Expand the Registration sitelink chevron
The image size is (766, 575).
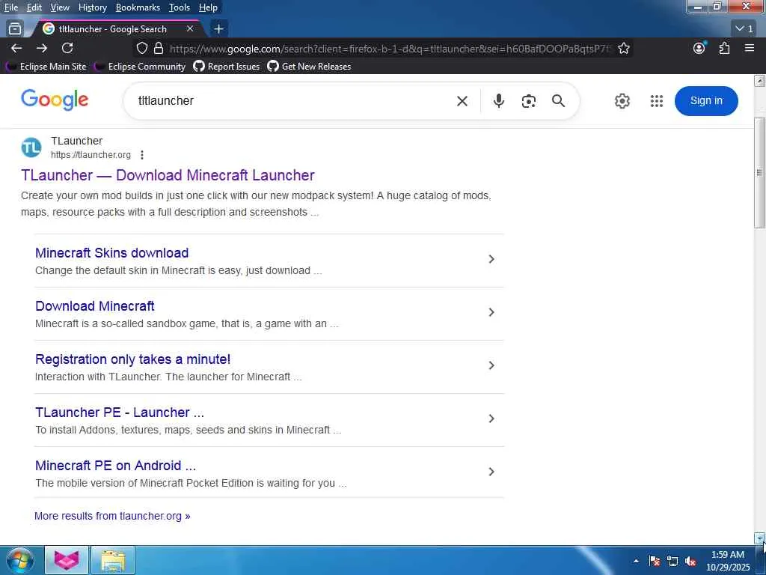(x=491, y=365)
